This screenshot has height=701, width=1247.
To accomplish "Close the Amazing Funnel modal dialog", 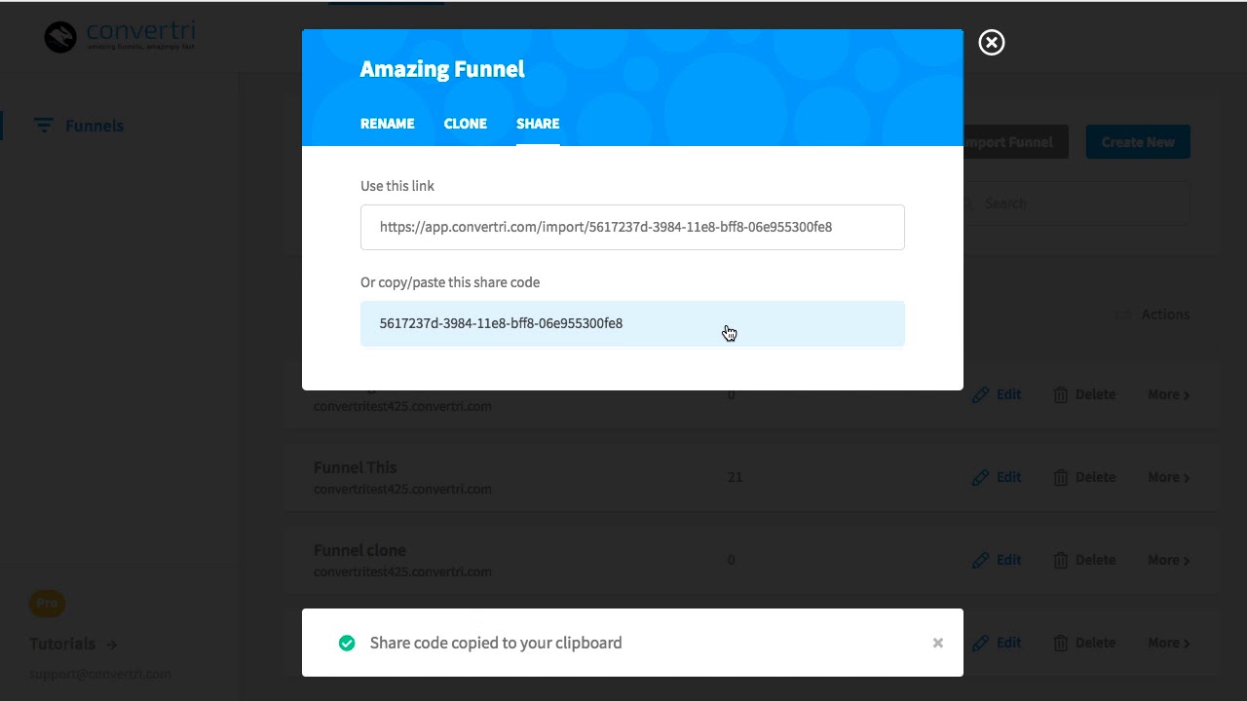I will [991, 43].
